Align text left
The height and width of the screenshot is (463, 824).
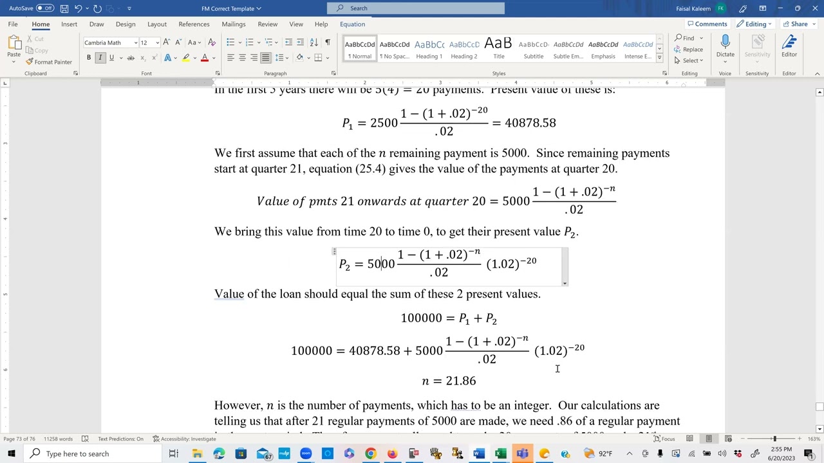(x=230, y=58)
